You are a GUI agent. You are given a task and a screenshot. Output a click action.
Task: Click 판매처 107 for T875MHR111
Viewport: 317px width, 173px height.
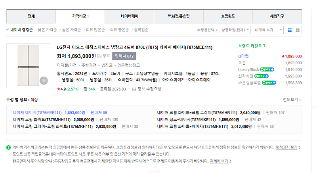(x=275, y=113)
